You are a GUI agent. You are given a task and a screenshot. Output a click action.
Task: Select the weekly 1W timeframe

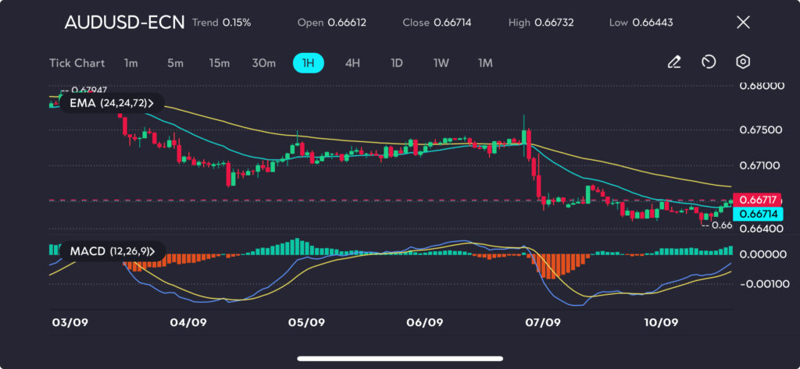[x=441, y=62]
